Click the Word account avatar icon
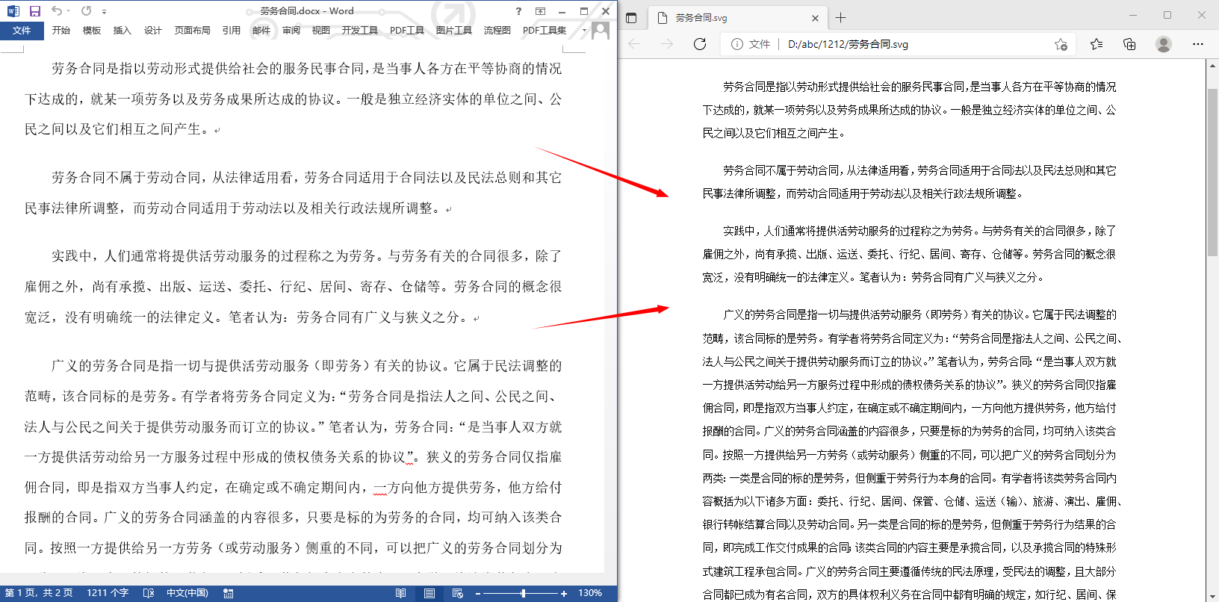 tap(600, 31)
